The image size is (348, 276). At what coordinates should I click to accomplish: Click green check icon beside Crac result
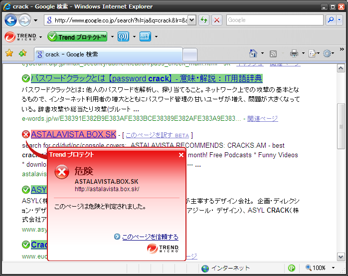26,245
